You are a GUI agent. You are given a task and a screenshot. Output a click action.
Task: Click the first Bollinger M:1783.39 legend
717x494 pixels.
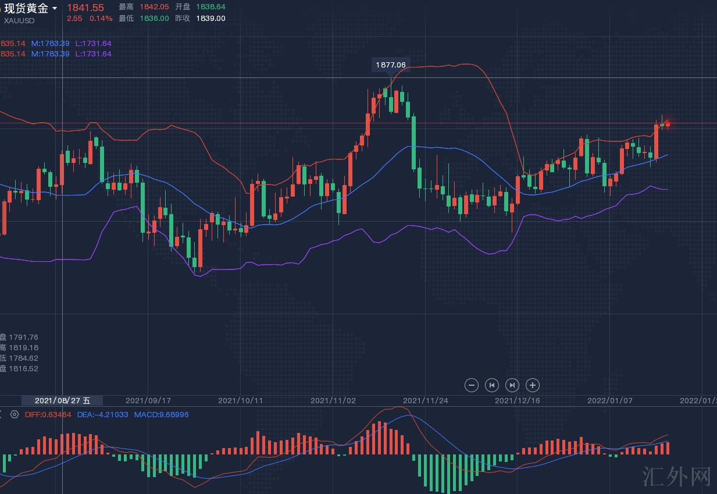tap(51, 44)
